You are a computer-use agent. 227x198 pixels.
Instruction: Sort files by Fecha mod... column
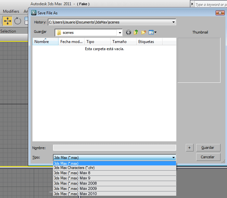[71, 42]
